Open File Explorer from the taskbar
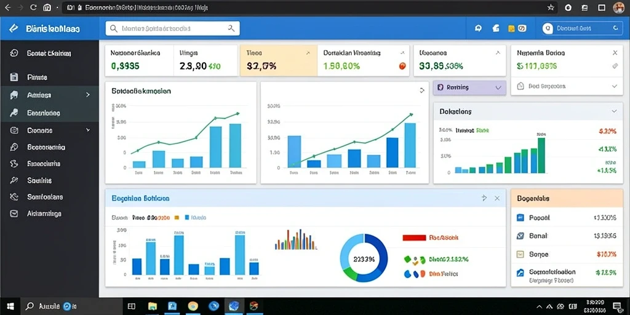630x315 pixels. point(153,306)
